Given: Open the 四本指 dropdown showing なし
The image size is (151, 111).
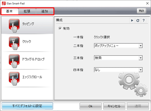Looking at the screenshot, I should tap(118, 70).
